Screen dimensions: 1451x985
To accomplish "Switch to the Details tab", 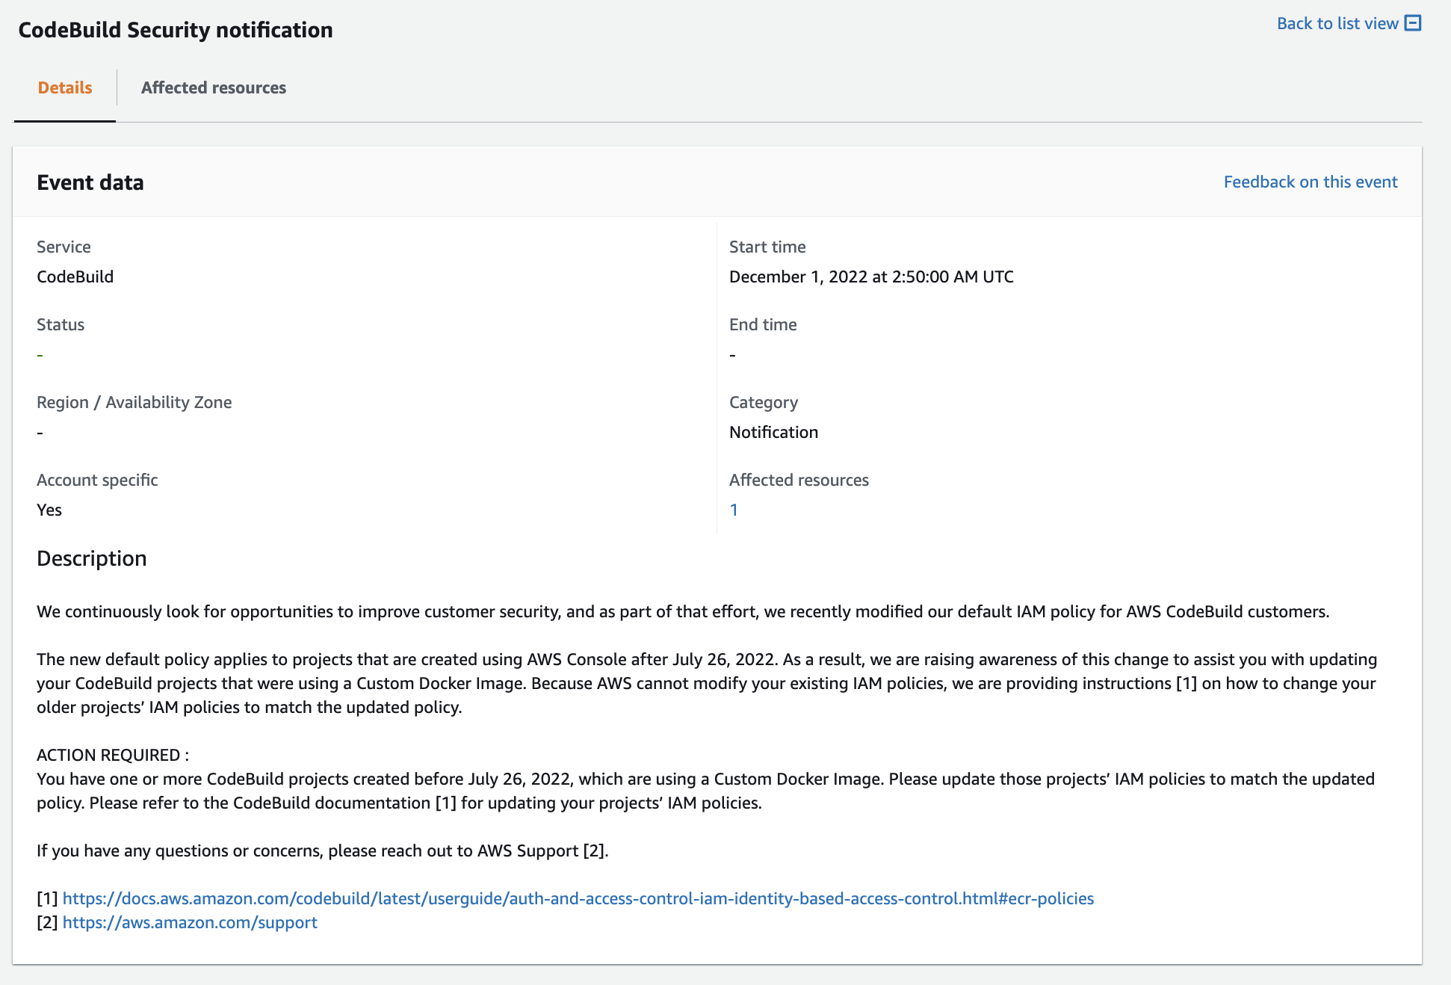I will tap(65, 87).
